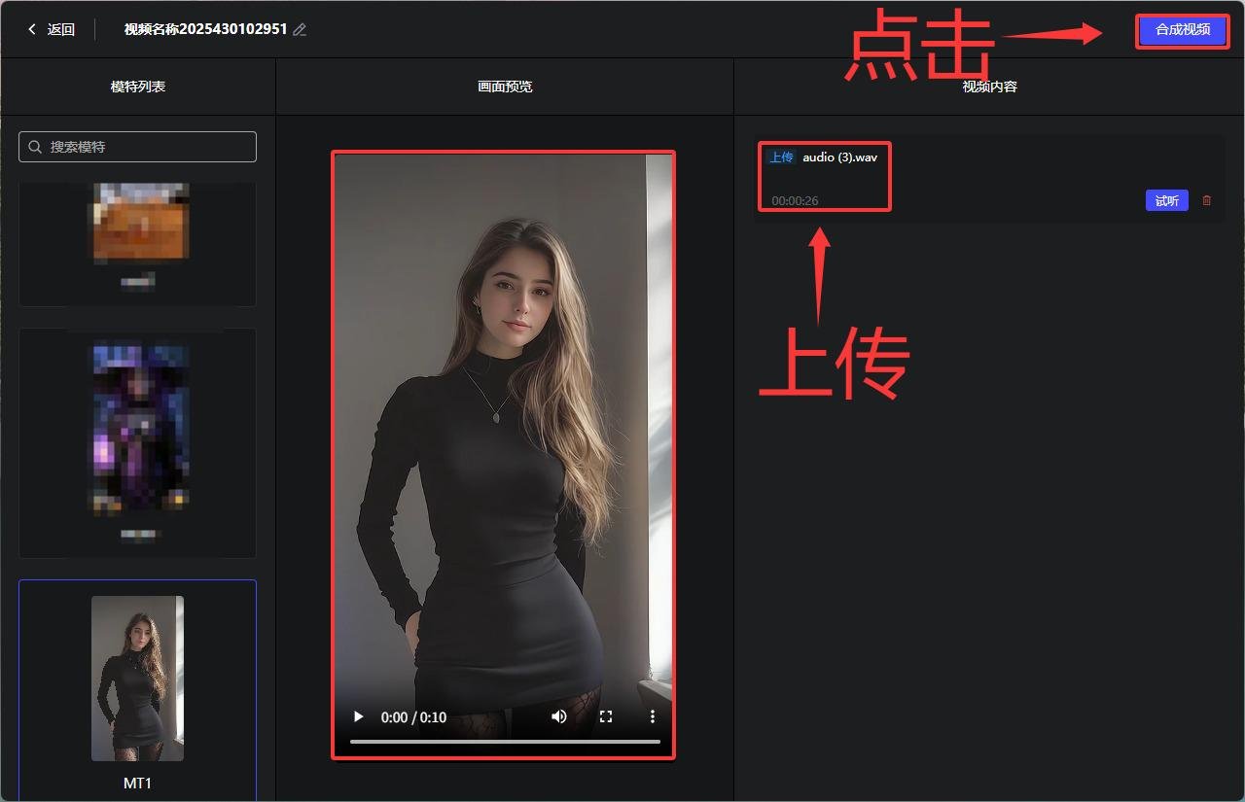Select the MT1 model thumbnail
This screenshot has height=802, width=1245.
click(137, 678)
